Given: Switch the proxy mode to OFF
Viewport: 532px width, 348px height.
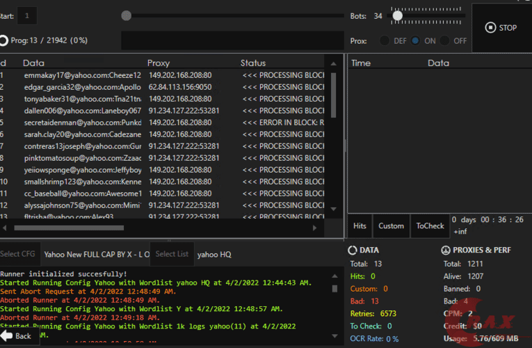Looking at the screenshot, I should (445, 41).
